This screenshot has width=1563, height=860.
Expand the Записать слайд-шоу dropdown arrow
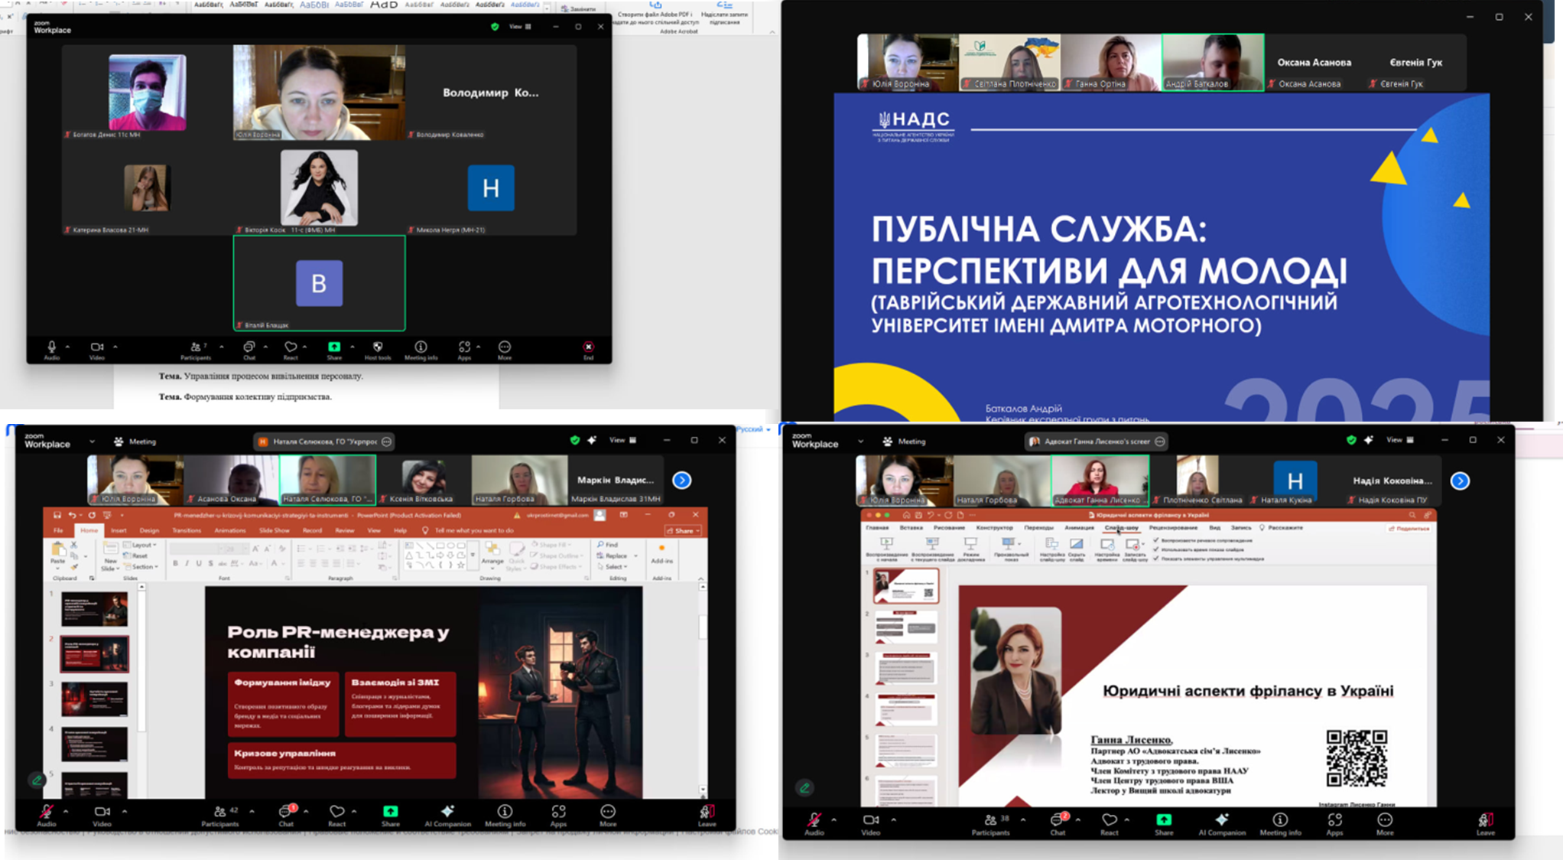(1144, 545)
